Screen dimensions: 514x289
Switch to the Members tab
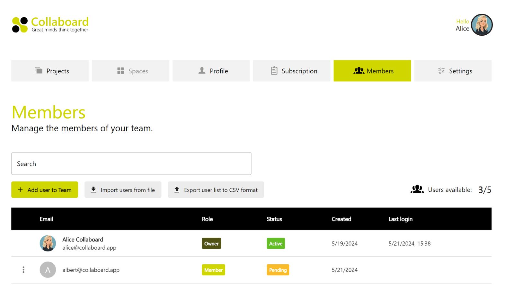(x=372, y=71)
